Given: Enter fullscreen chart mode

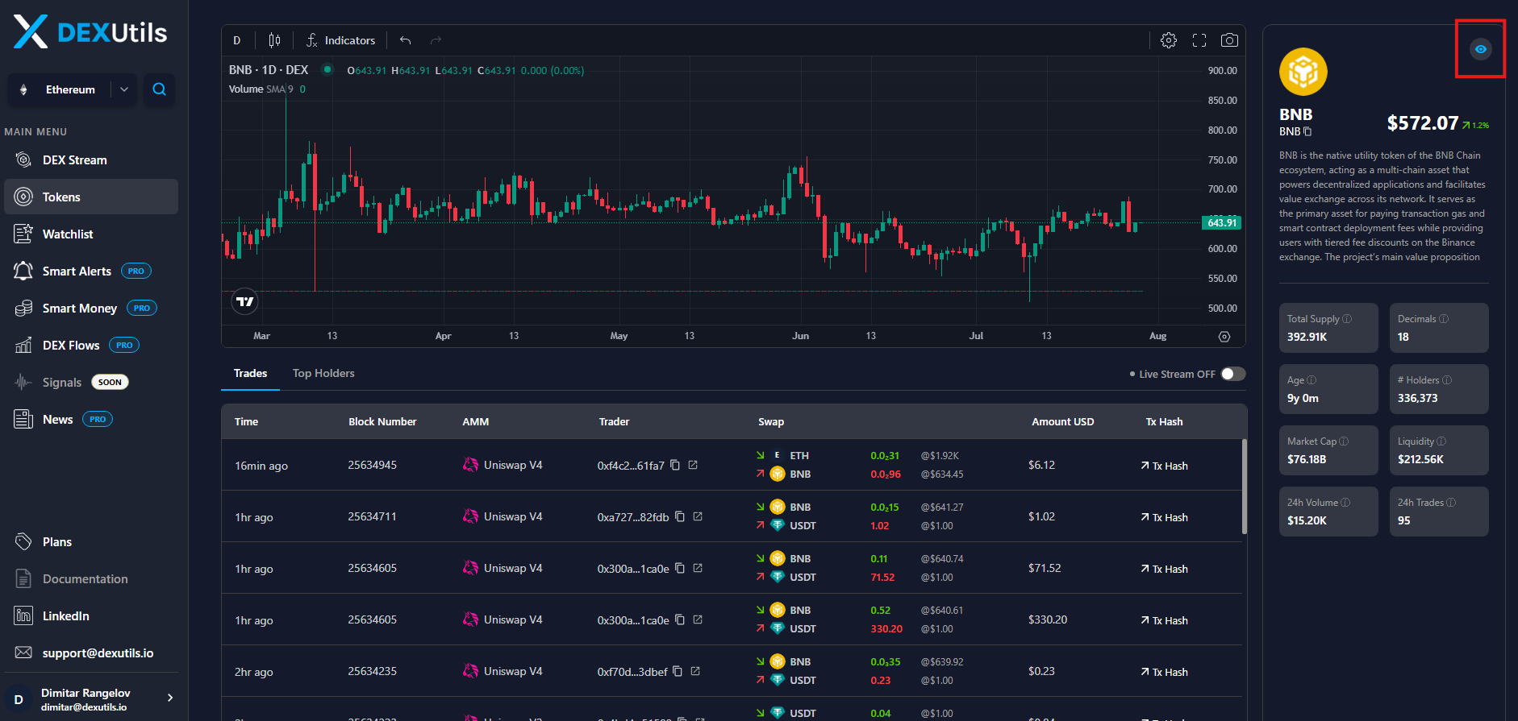Looking at the screenshot, I should tap(1199, 40).
